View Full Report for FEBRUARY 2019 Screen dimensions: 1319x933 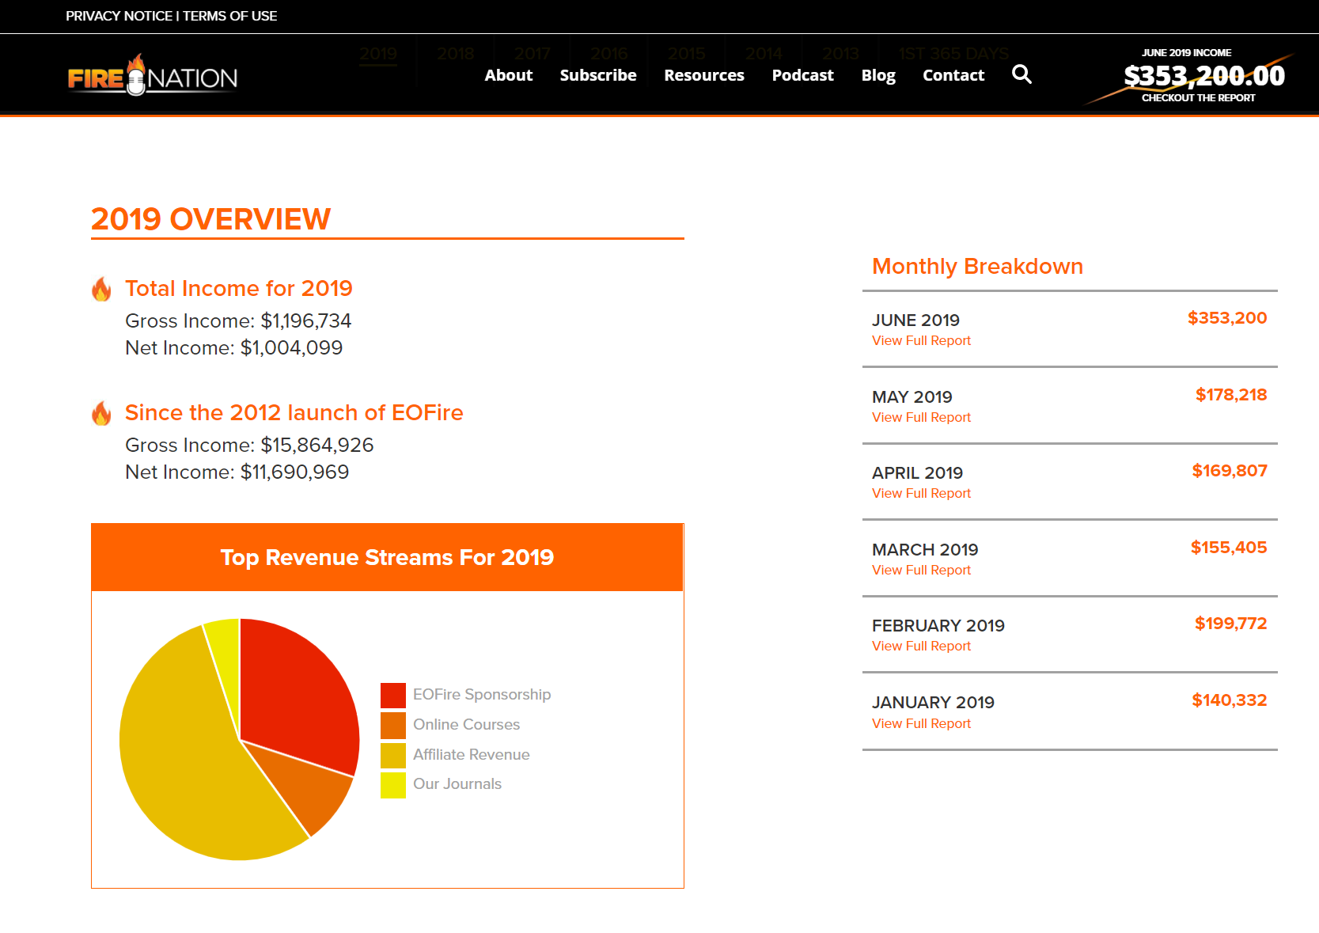pyautogui.click(x=920, y=646)
